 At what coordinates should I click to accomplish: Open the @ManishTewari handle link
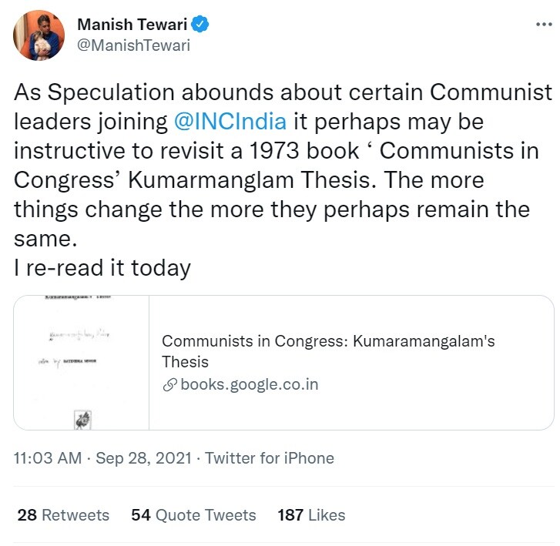tap(133, 45)
